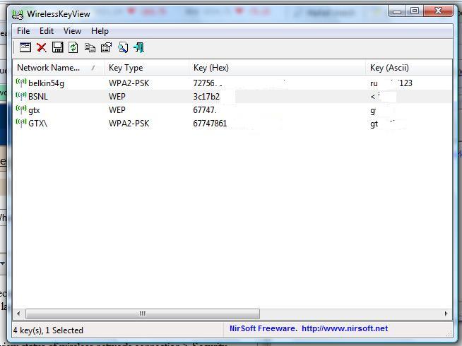Click the wireless icon beside gtx
The width and height of the screenshot is (462, 346).
click(21, 109)
